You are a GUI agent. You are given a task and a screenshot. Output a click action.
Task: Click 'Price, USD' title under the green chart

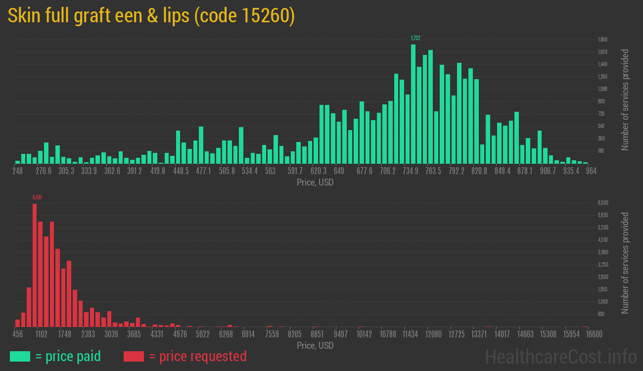[x=315, y=183]
